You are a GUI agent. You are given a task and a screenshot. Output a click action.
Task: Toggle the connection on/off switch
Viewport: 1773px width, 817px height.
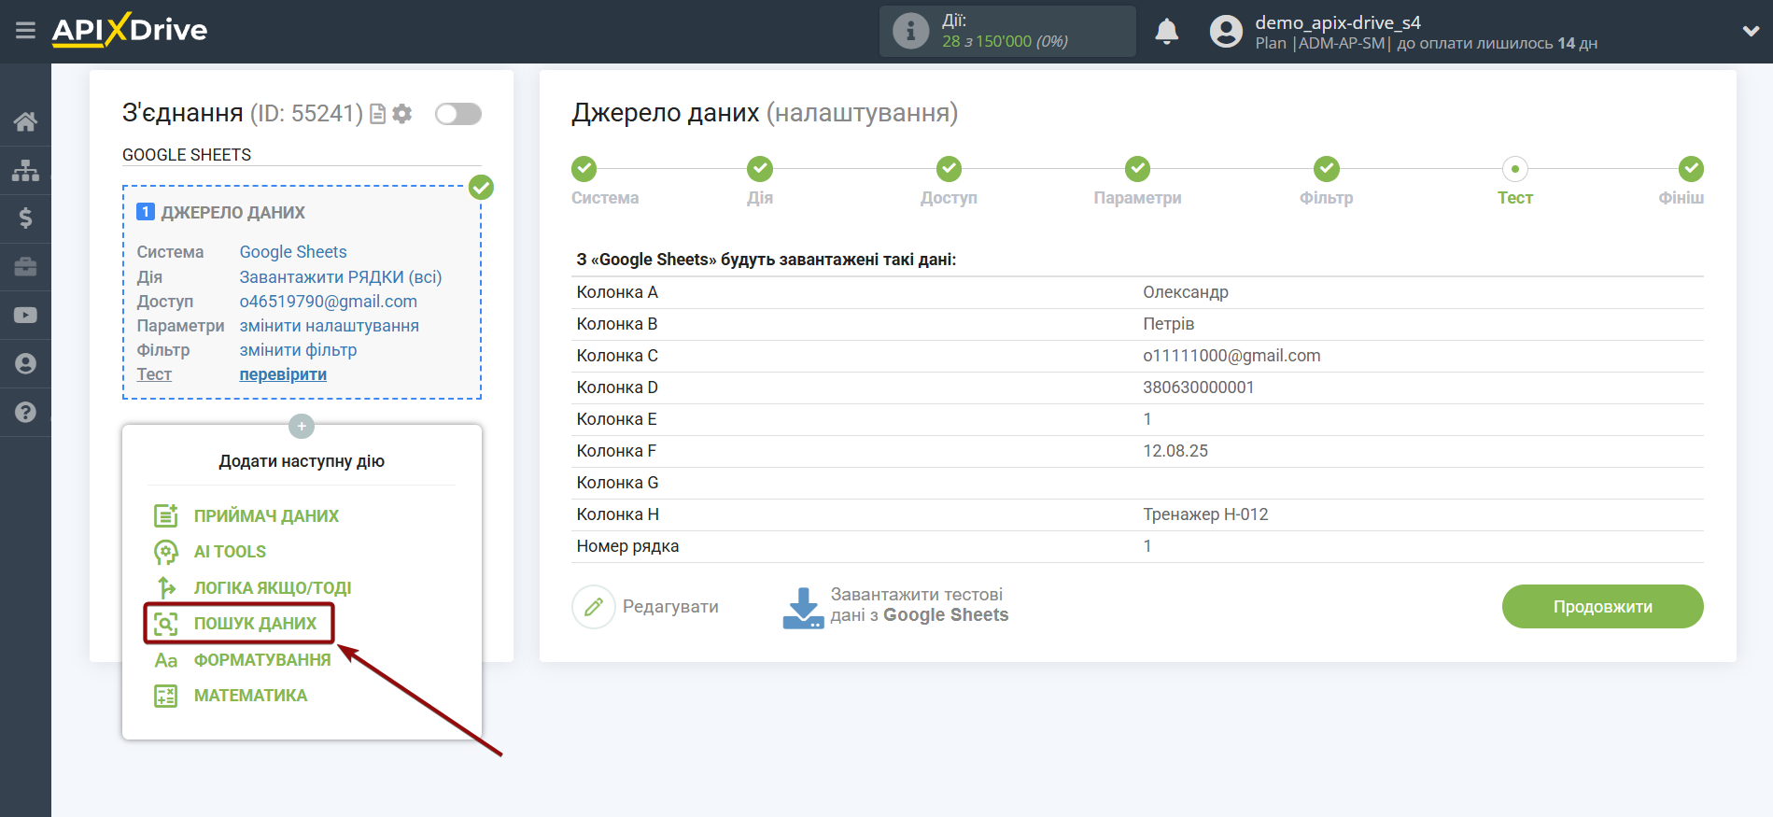click(x=458, y=114)
